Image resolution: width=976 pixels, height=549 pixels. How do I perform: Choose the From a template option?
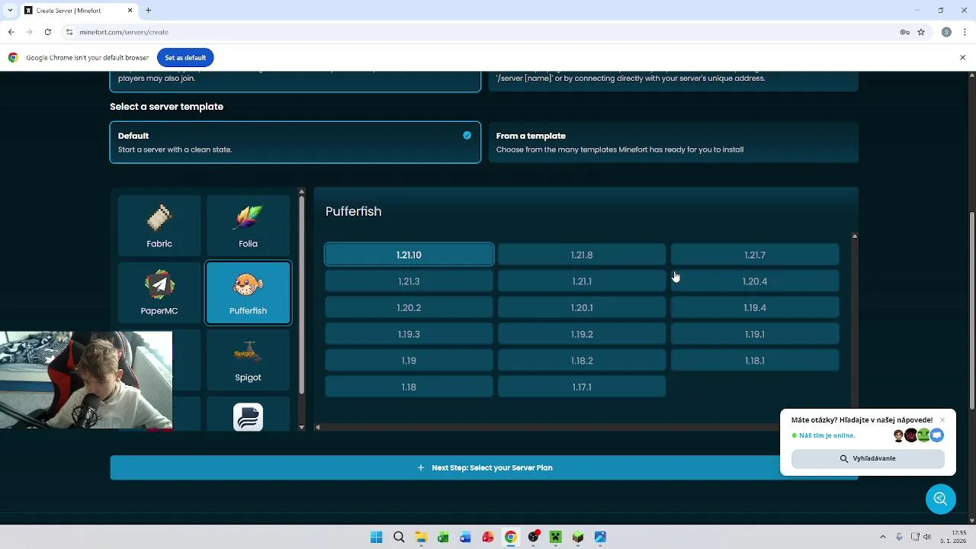coord(673,142)
